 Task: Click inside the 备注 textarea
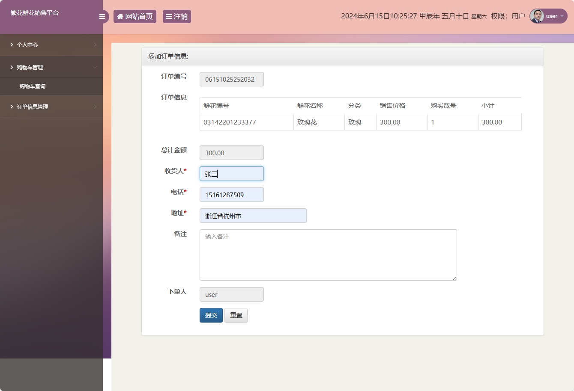(328, 255)
